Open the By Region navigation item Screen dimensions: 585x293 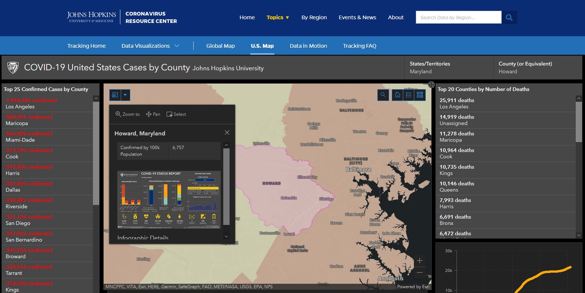coord(314,17)
